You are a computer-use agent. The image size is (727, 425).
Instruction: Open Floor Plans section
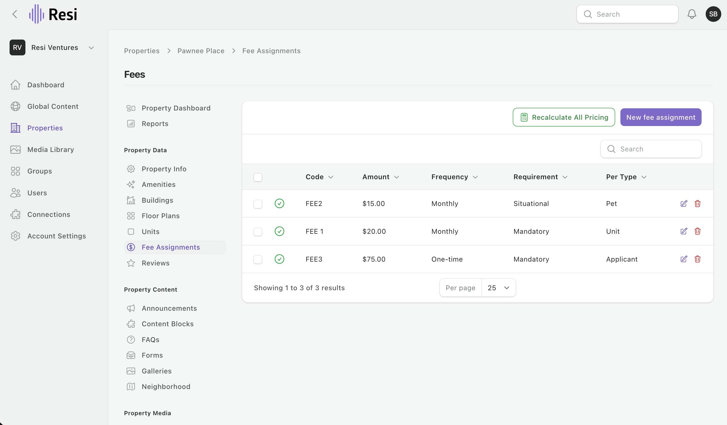pos(175,216)
